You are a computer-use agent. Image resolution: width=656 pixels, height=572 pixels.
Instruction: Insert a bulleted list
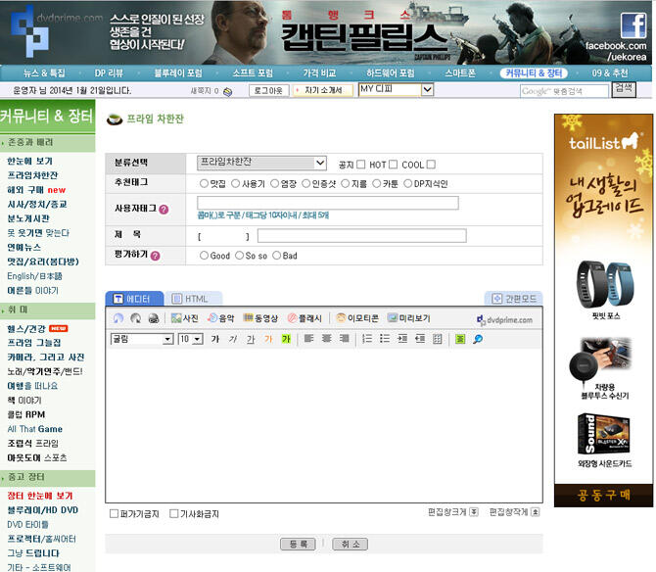click(x=385, y=339)
